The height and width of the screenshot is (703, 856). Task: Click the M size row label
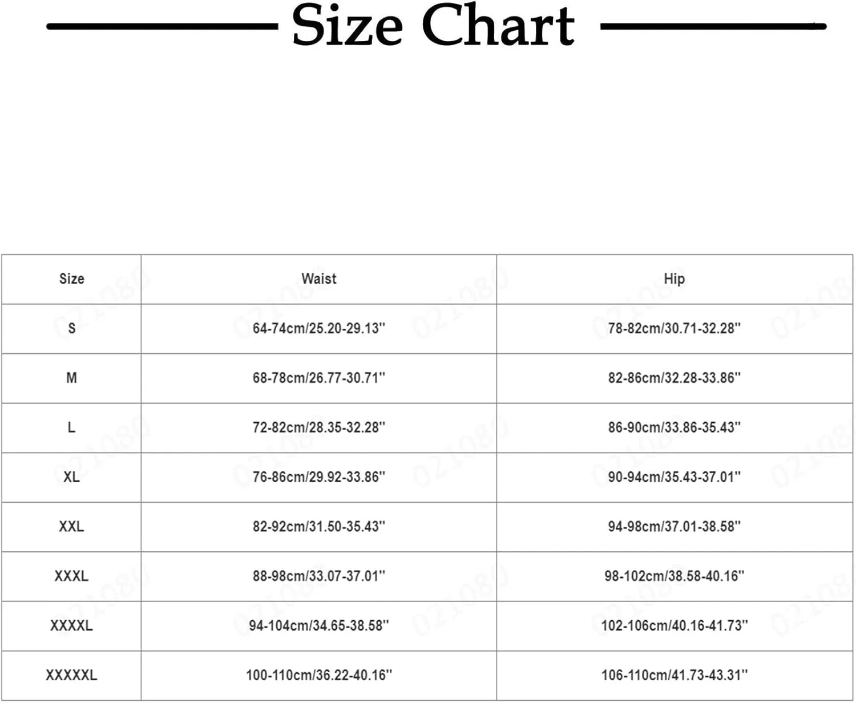point(71,378)
